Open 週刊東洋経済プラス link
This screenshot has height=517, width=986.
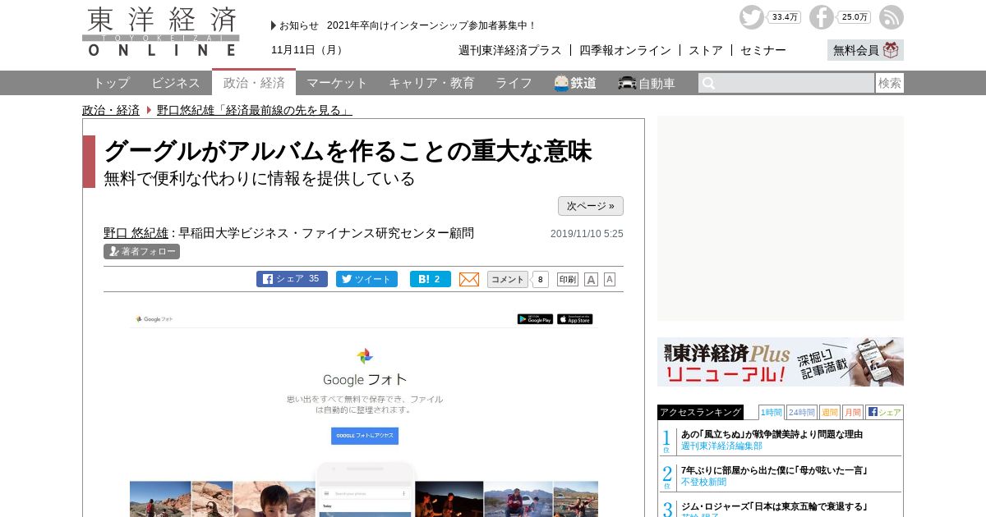coord(510,50)
